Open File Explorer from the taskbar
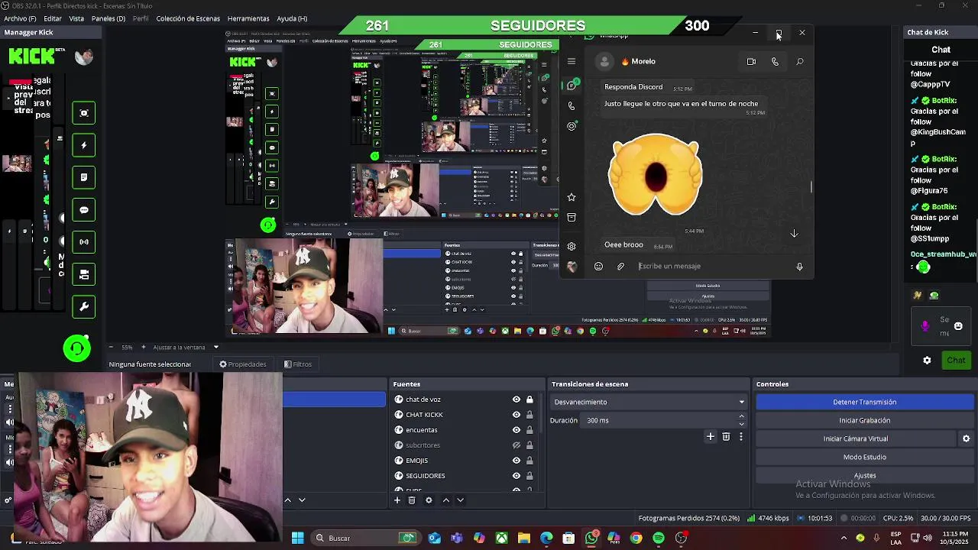The width and height of the screenshot is (978, 550). click(x=524, y=539)
